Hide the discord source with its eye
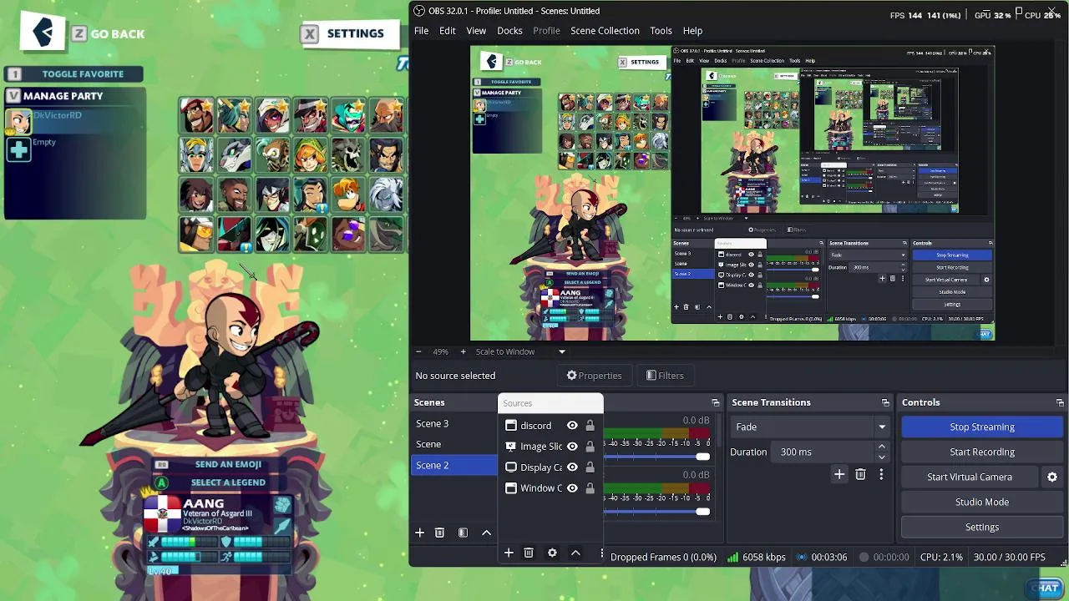This screenshot has height=601, width=1069. click(572, 426)
